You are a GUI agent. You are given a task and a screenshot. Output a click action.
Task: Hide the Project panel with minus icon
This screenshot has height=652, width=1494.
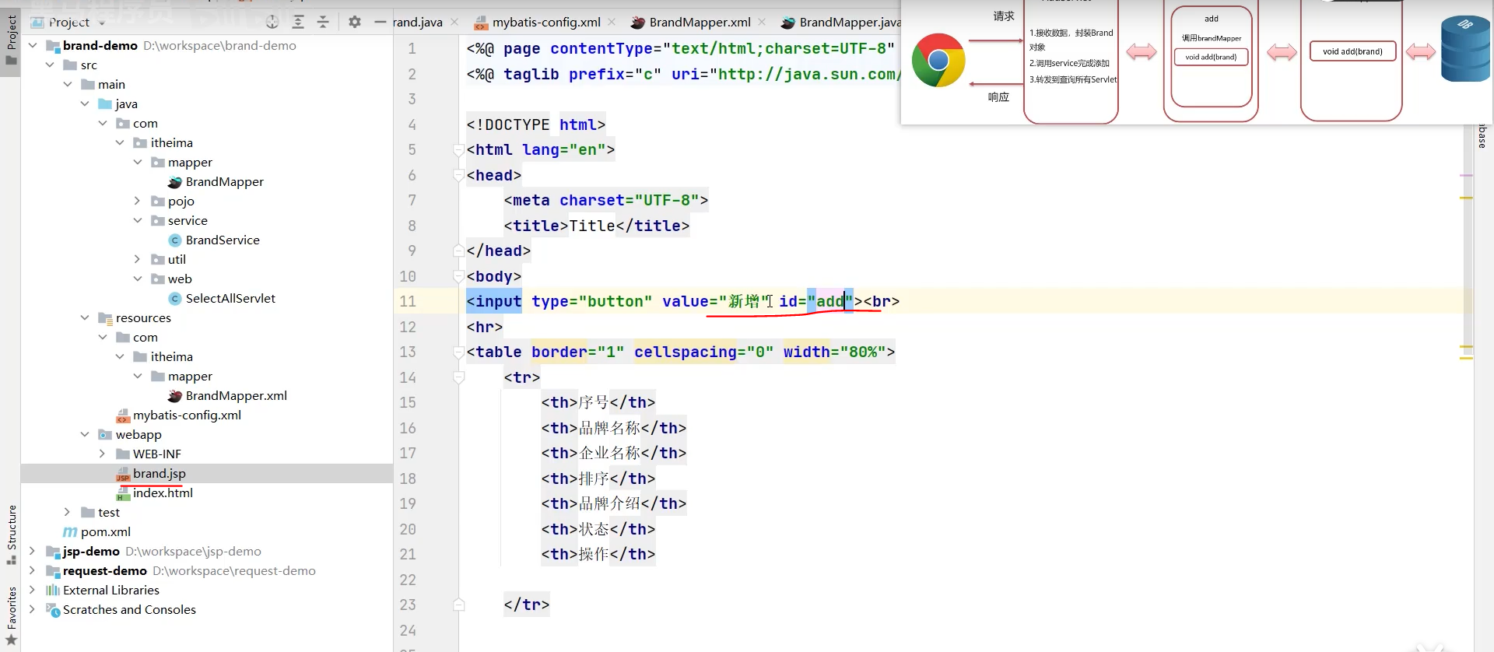tap(380, 22)
